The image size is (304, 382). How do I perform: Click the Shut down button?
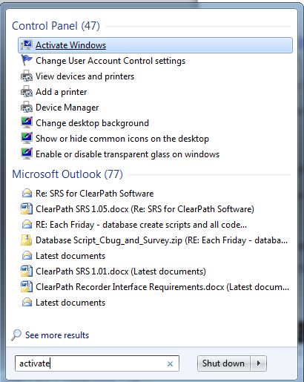pyautogui.click(x=223, y=363)
